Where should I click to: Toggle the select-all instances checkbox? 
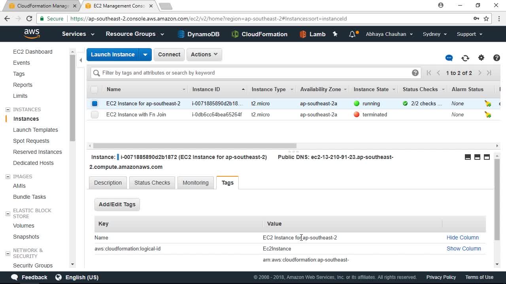tap(94, 89)
